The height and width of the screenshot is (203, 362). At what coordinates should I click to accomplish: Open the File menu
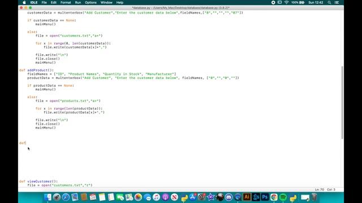click(44, 2)
